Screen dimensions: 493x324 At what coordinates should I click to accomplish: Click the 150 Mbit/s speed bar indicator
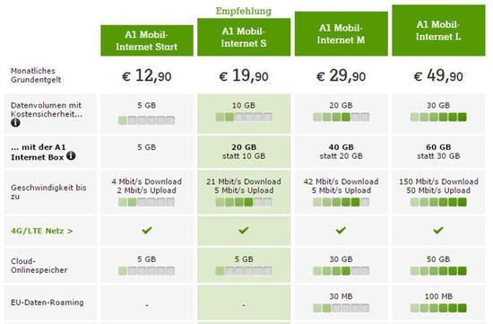[x=438, y=202]
